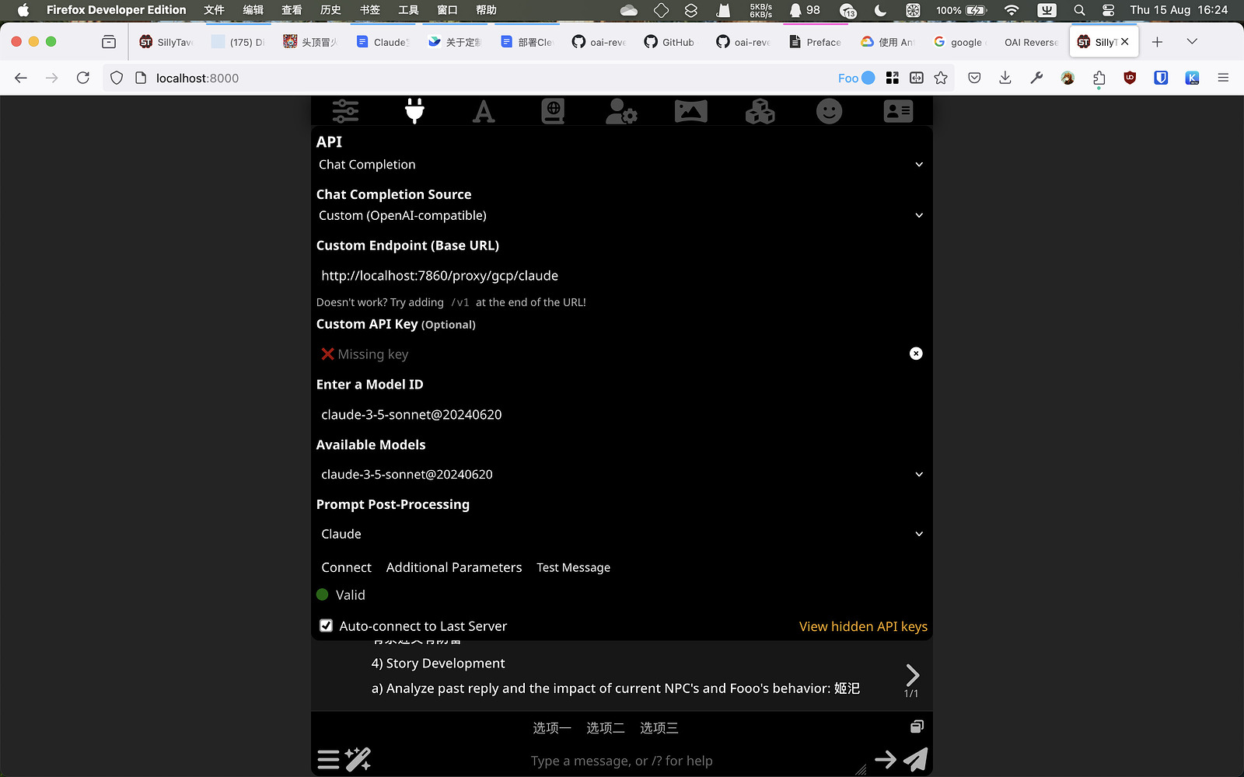Open User Settings panel
The height and width of the screenshot is (777, 1244).
tap(621, 111)
